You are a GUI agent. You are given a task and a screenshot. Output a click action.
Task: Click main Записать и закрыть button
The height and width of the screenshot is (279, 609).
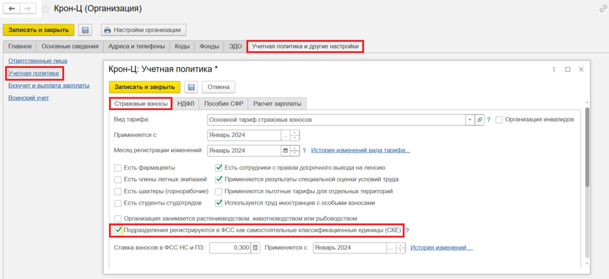pyautogui.click(x=38, y=30)
